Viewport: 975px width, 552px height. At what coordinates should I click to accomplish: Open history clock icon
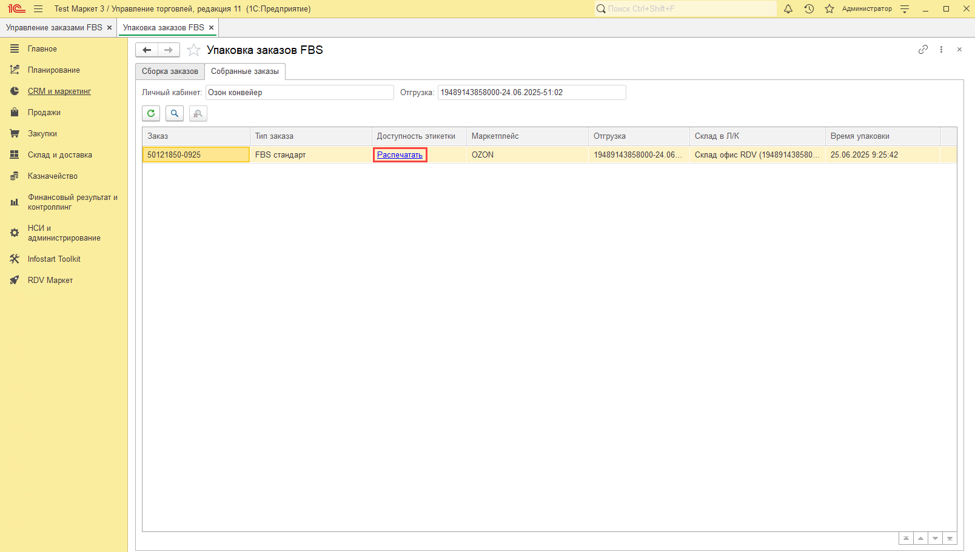pos(809,9)
